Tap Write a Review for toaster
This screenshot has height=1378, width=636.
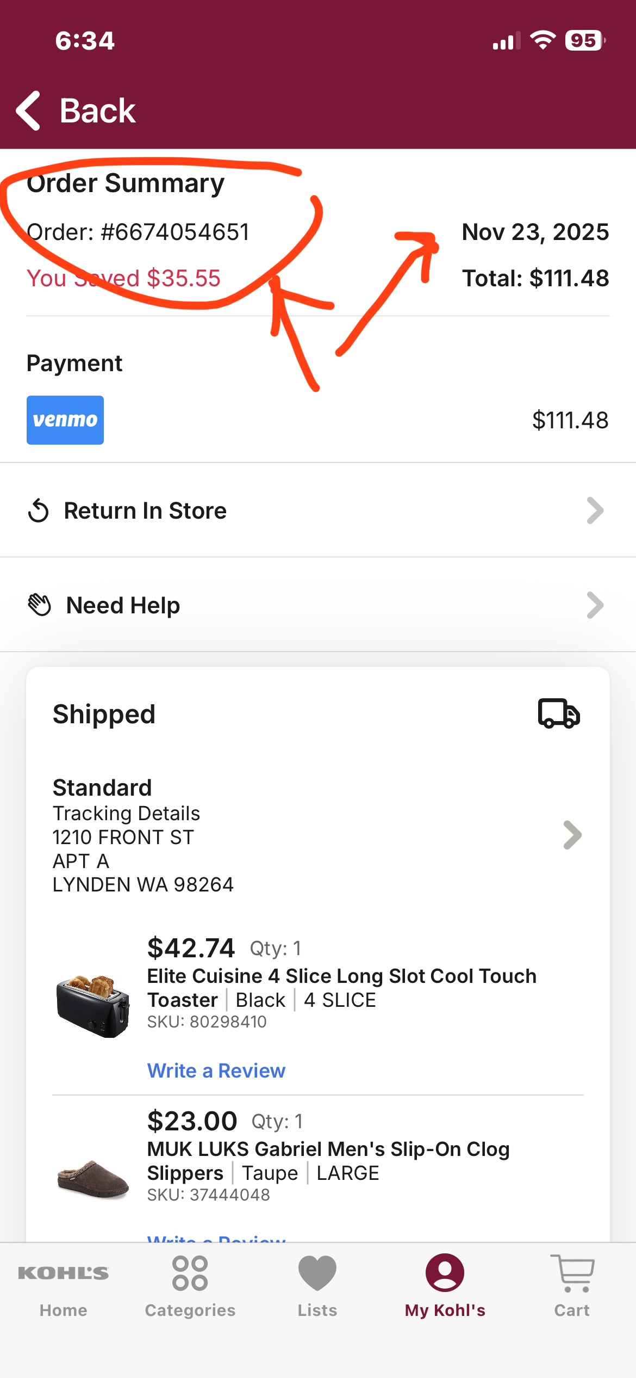click(x=216, y=1071)
